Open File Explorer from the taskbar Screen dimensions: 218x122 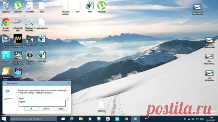point(81,119)
